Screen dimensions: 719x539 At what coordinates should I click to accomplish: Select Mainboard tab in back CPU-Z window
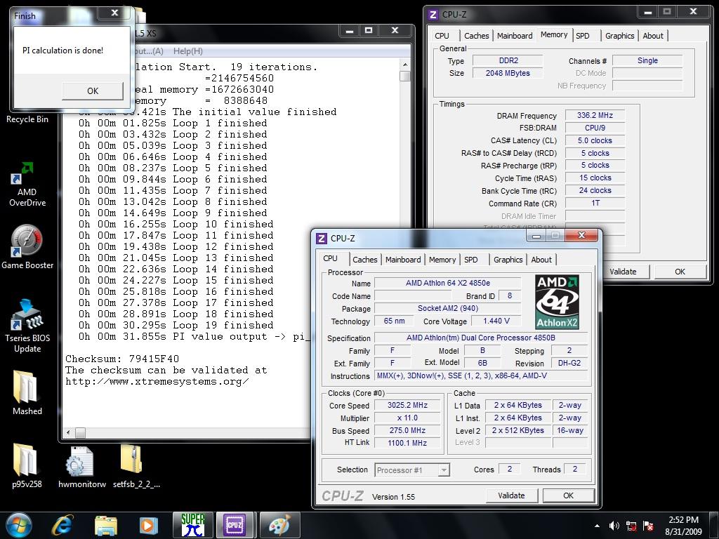click(x=515, y=36)
